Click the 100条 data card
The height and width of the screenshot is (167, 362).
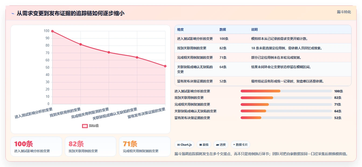click(x=36, y=147)
